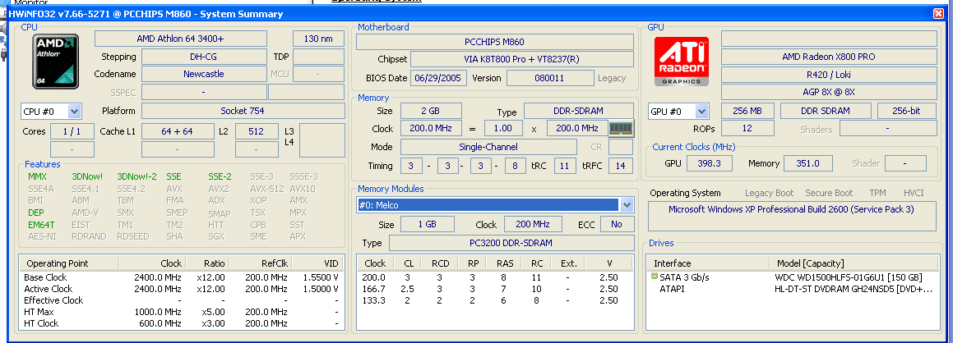Select the Base Clock row

[182, 277]
